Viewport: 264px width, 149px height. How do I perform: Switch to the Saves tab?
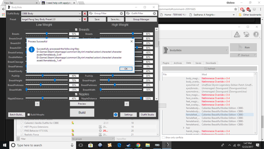tap(198, 63)
